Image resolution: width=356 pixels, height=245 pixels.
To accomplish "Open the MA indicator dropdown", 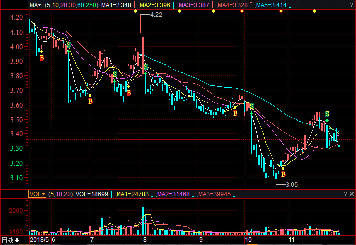I will coord(35,5).
